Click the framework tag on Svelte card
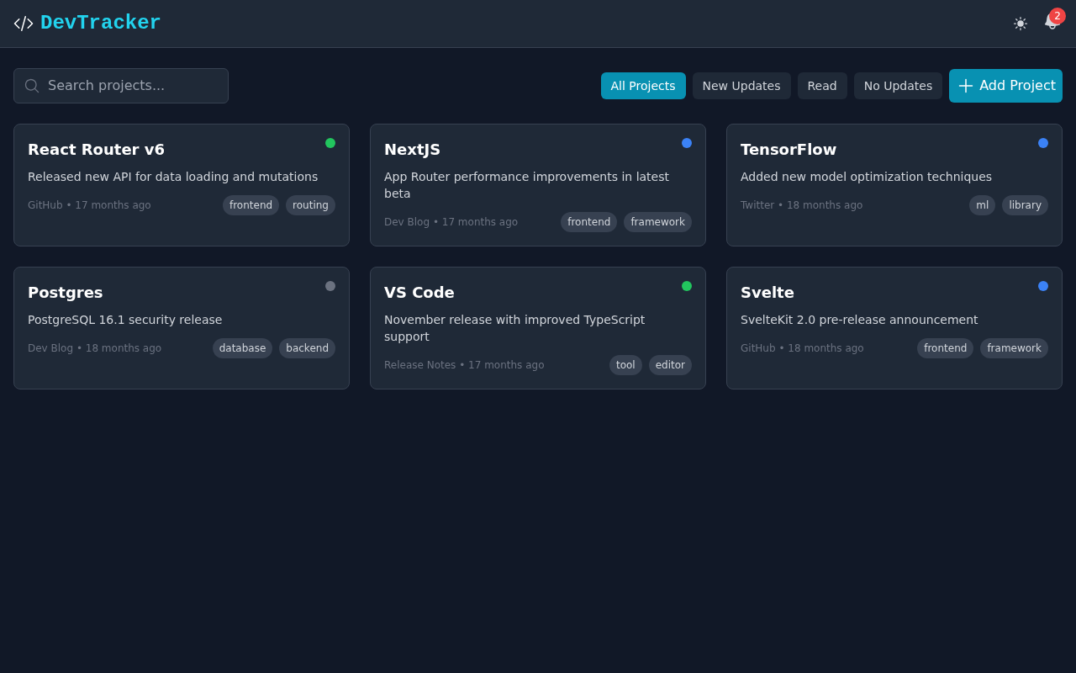The width and height of the screenshot is (1076, 673). (x=1014, y=348)
